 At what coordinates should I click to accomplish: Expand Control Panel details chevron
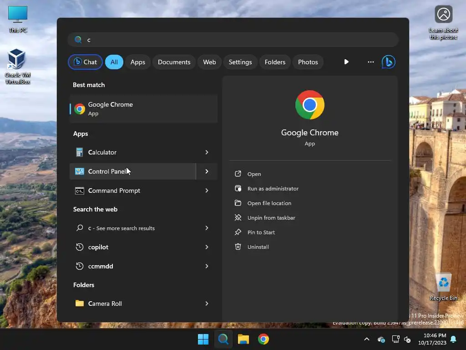coord(207,171)
